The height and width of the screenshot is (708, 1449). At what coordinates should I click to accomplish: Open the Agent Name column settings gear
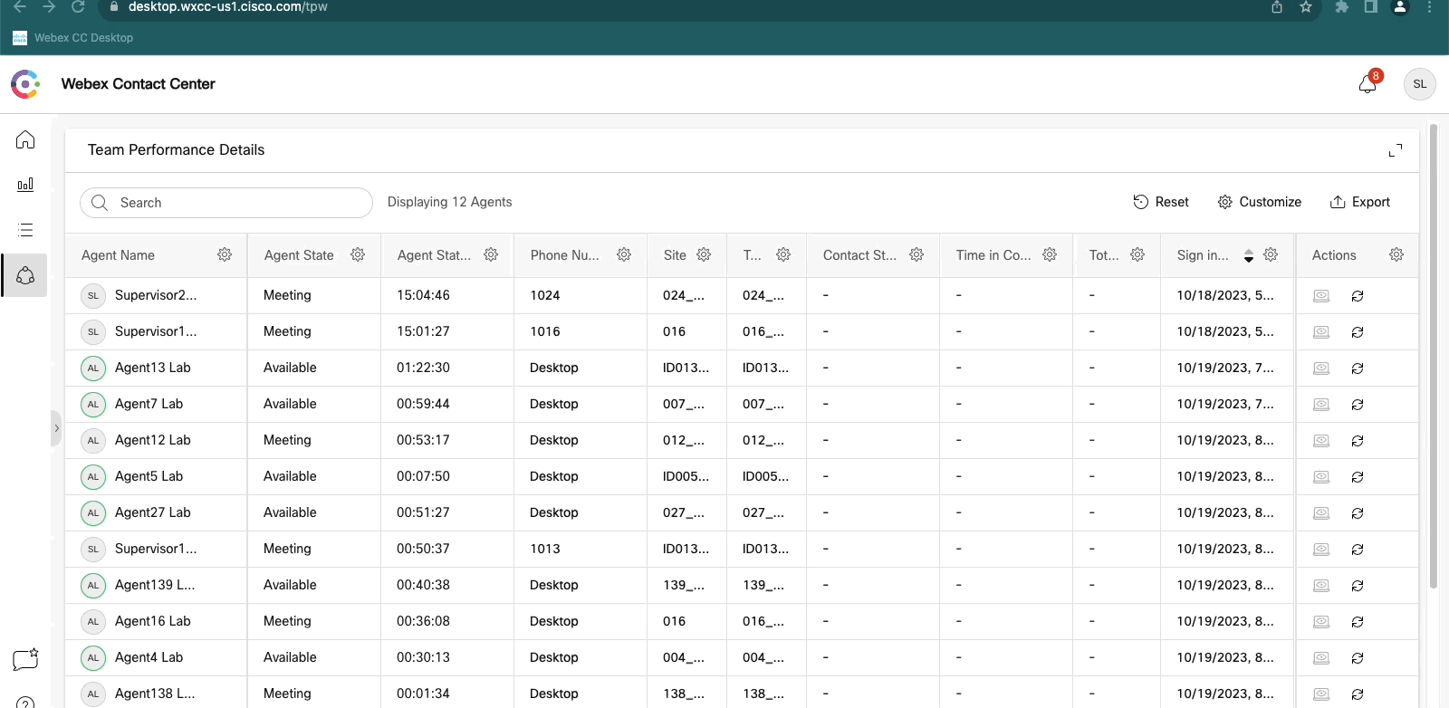click(225, 255)
